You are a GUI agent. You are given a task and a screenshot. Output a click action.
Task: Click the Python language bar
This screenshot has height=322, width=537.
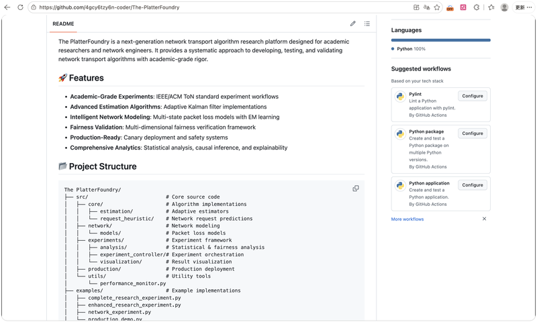pos(441,40)
